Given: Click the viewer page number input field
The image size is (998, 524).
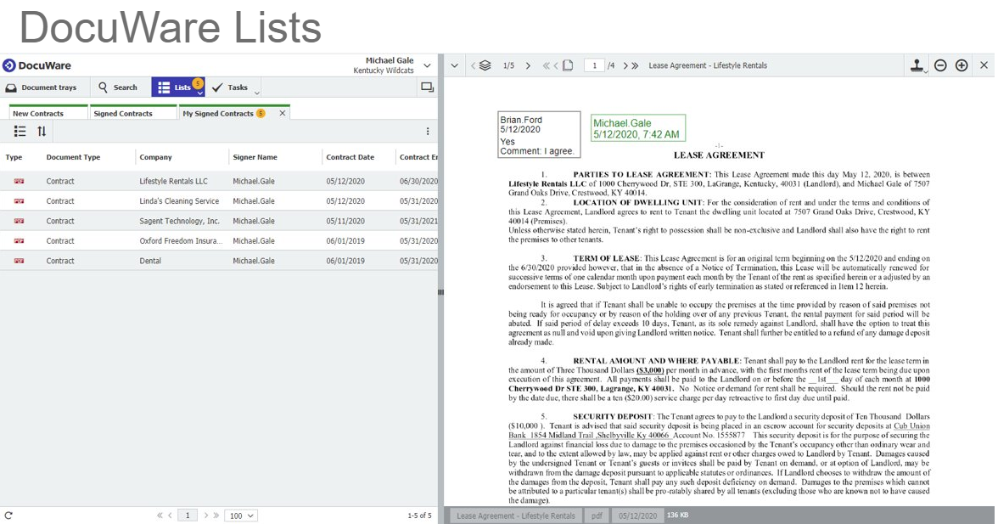Looking at the screenshot, I should coord(595,65).
